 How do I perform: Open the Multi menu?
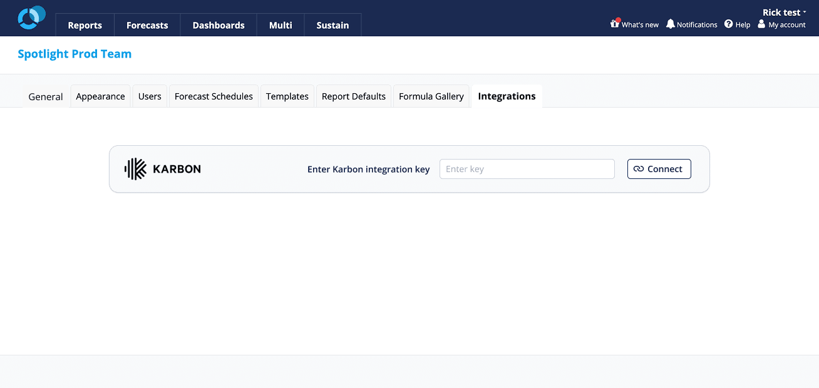tap(281, 25)
